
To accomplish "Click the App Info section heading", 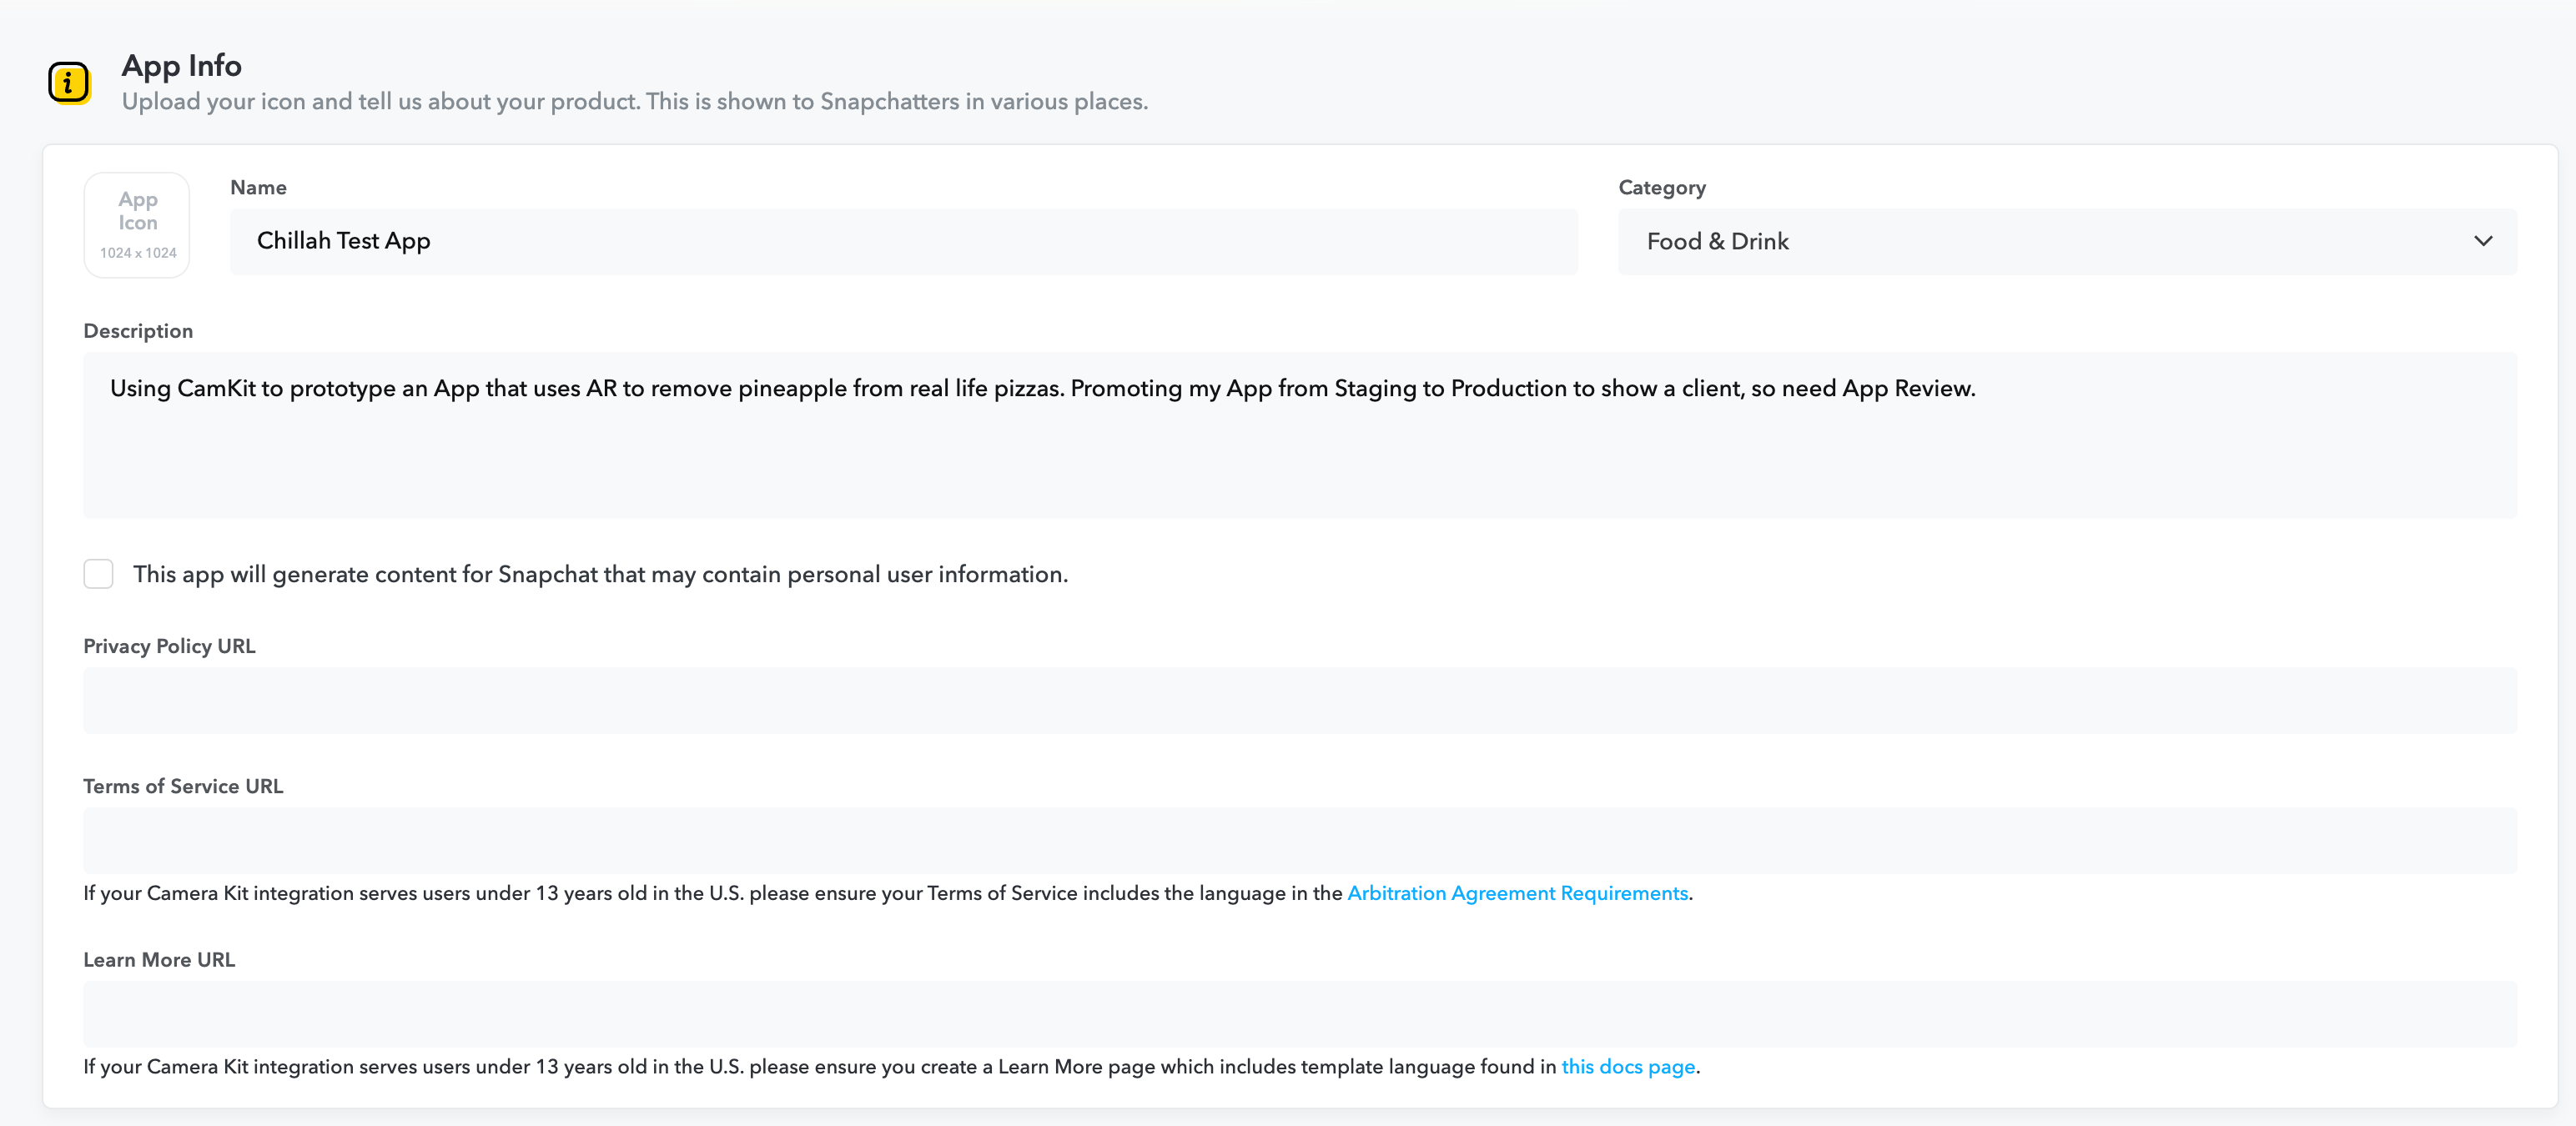I will pyautogui.click(x=181, y=65).
